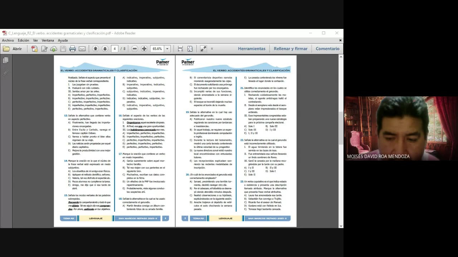Viewport: 458px width, 257px height.
Task: Maximize the Adobe Reader window
Action: pyautogui.click(x=323, y=33)
